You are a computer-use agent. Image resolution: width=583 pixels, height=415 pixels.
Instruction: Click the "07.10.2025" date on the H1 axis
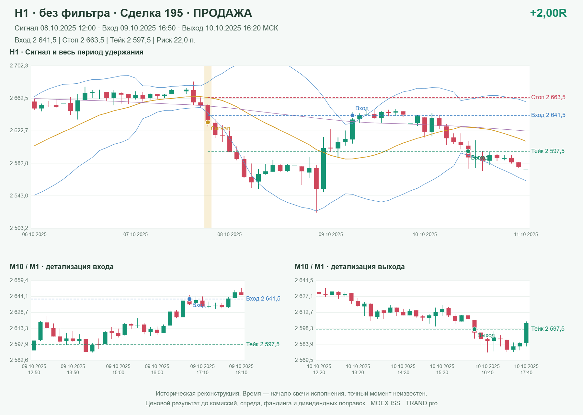135,234
